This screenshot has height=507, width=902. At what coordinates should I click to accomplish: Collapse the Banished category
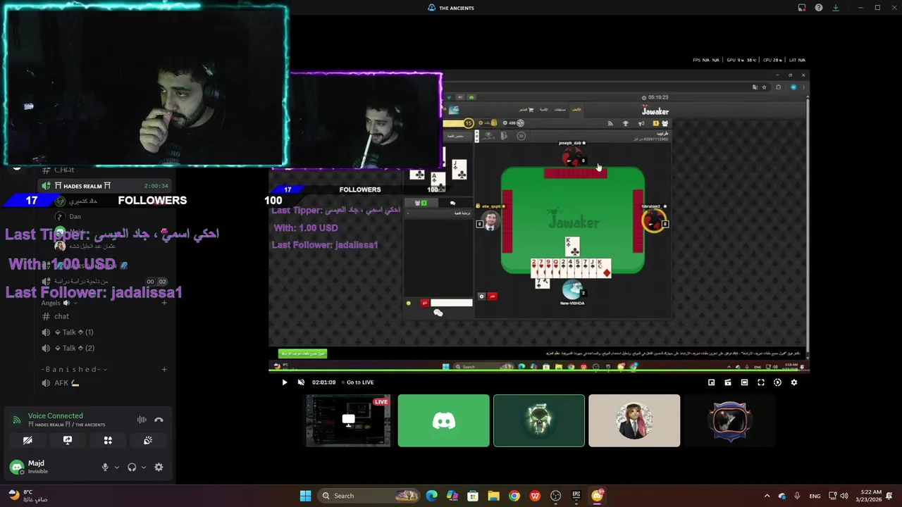(74, 369)
